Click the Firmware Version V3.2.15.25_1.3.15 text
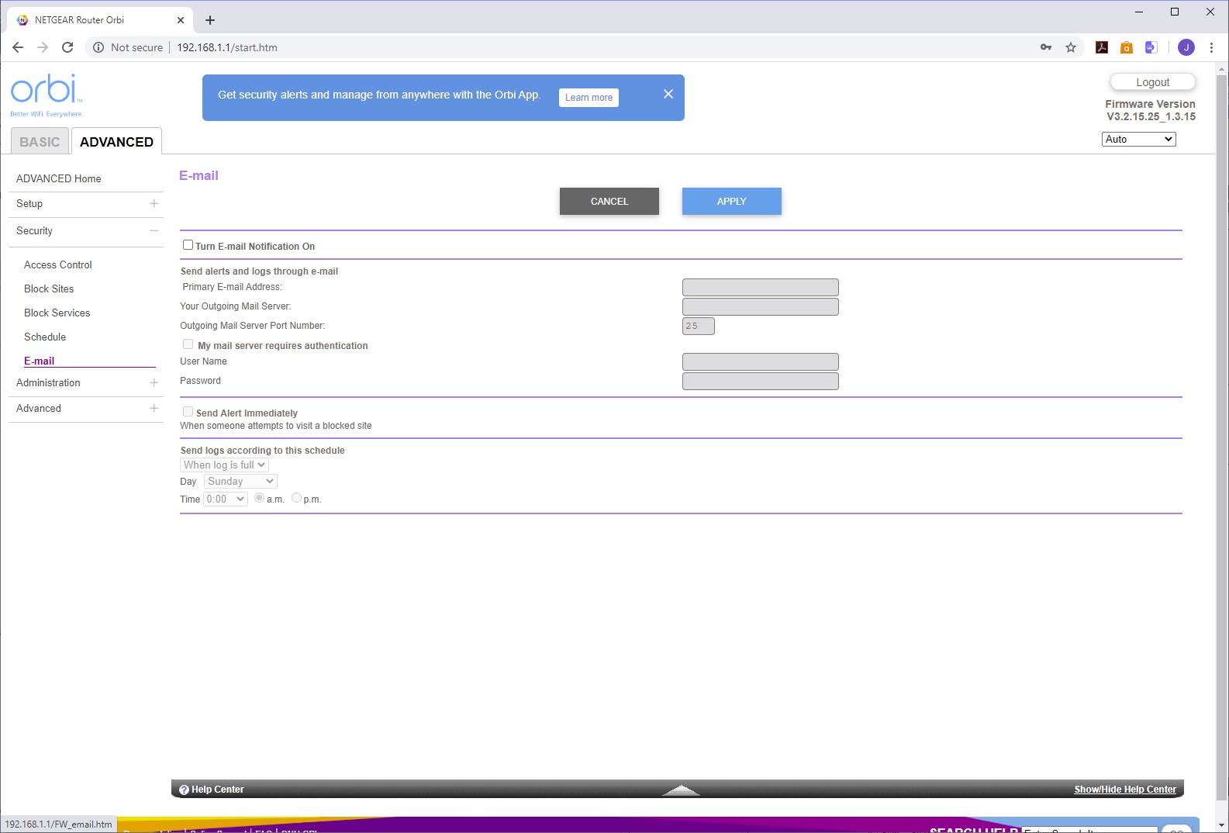This screenshot has width=1229, height=833. (1151, 110)
